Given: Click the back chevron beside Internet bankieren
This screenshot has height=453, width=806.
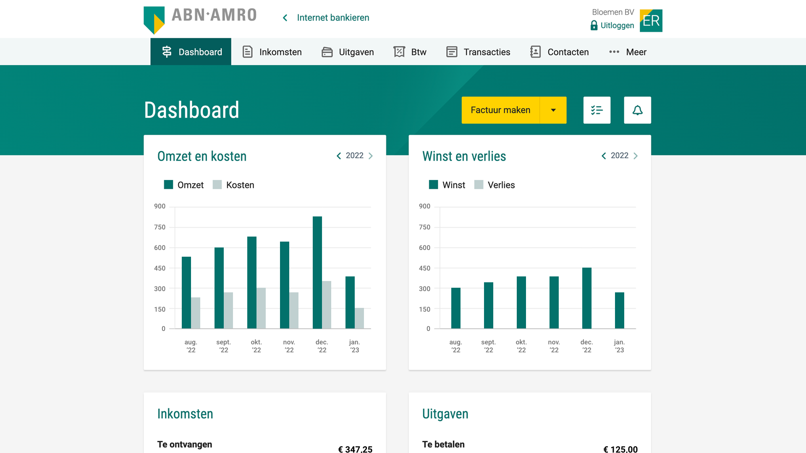Looking at the screenshot, I should (285, 18).
